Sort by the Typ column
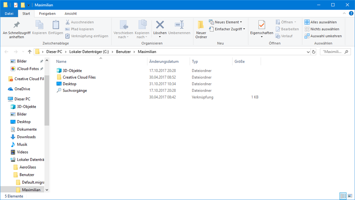Image resolution: width=355 pixels, height=200 pixels. (211, 61)
